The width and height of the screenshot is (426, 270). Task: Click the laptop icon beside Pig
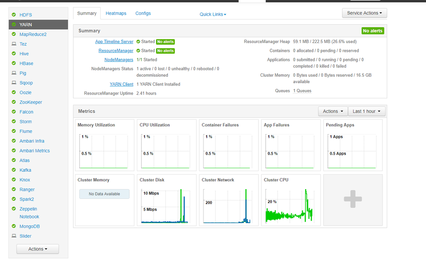click(x=14, y=73)
